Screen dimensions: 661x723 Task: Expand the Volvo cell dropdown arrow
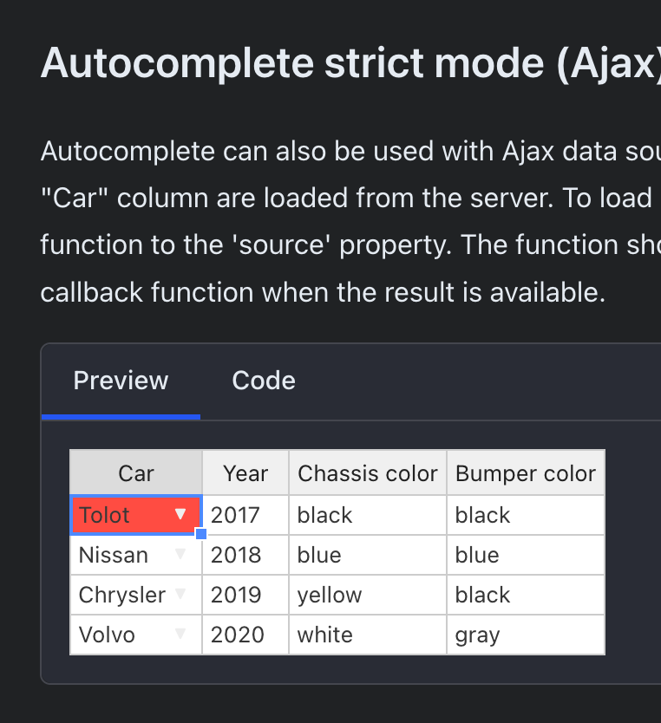180,634
